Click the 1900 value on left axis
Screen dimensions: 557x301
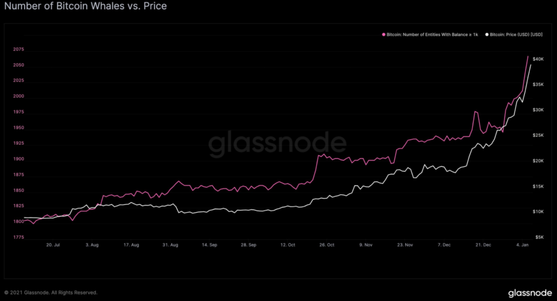click(x=18, y=159)
